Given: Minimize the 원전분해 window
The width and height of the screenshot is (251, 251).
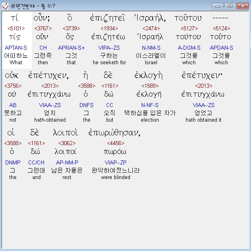Looking at the screenshot, I should coord(218,6).
